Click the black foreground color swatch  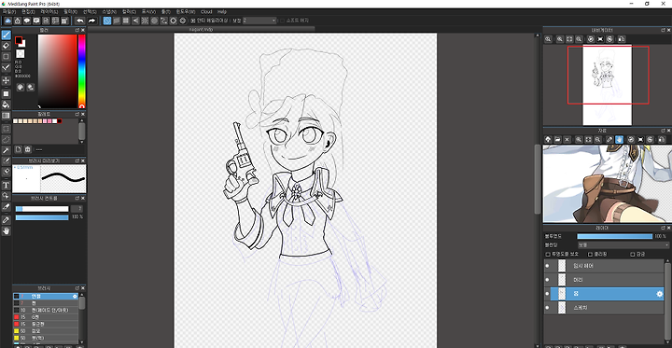[x=19, y=40]
